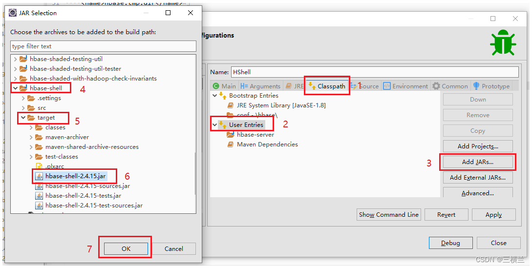Expand the maven-shared-archive-resources folder
The width and height of the screenshot is (532, 268).
[x=31, y=147]
